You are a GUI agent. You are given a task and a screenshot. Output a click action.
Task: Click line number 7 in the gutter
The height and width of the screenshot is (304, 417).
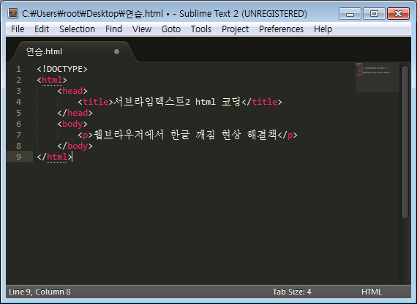pyautogui.click(x=18, y=135)
